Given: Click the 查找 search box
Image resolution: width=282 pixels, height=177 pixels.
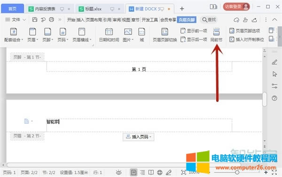Looking at the screenshot, I should point(209,20).
